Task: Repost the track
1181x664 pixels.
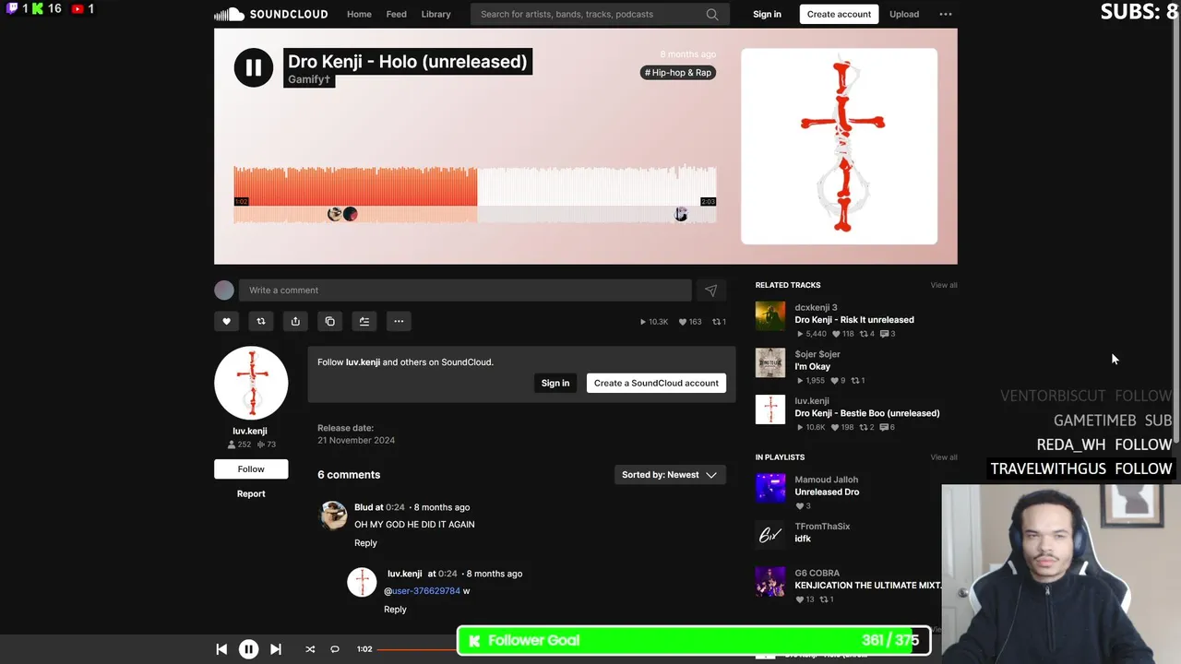Action: (x=261, y=321)
